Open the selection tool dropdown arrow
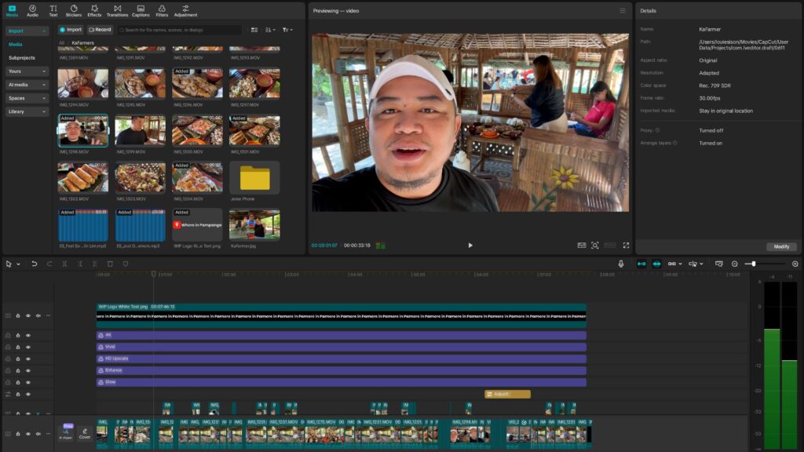 click(18, 264)
